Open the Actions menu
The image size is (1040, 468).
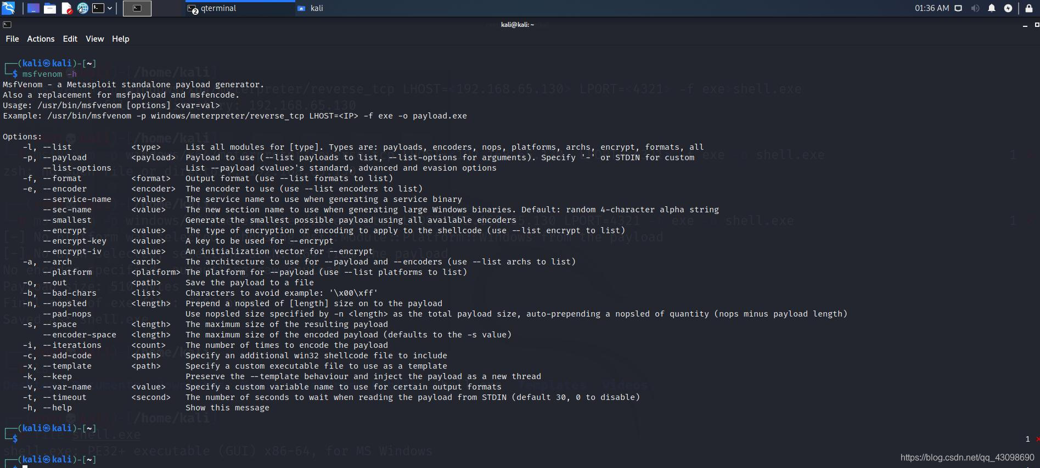click(x=41, y=39)
